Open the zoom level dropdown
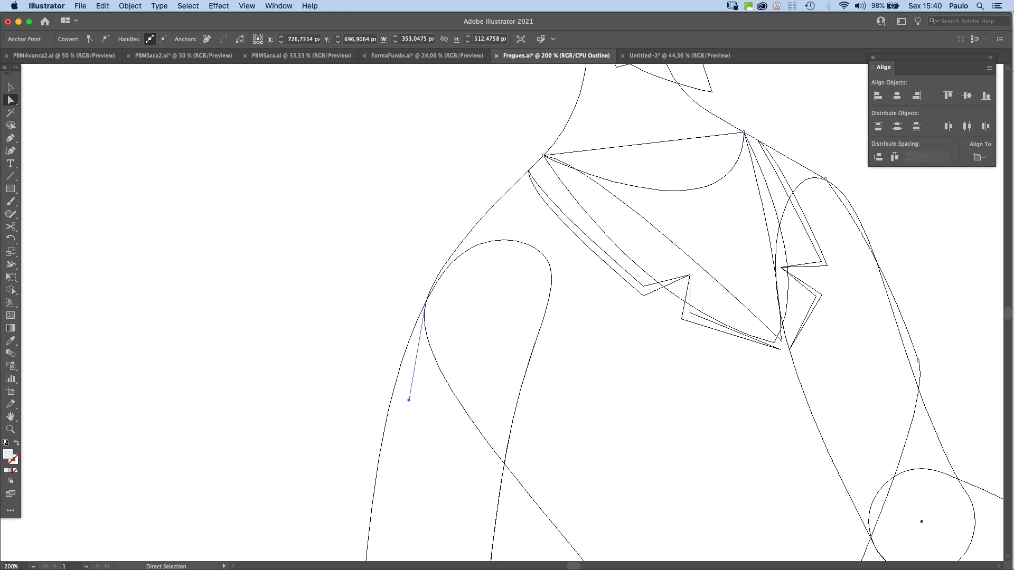1014x570 pixels. 33,566
